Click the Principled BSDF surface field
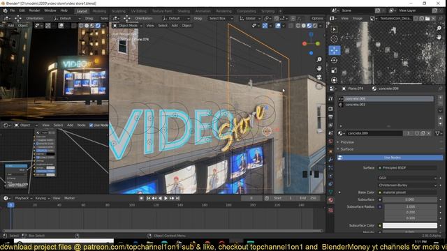Viewport: 447px width, 251px height. (407, 168)
